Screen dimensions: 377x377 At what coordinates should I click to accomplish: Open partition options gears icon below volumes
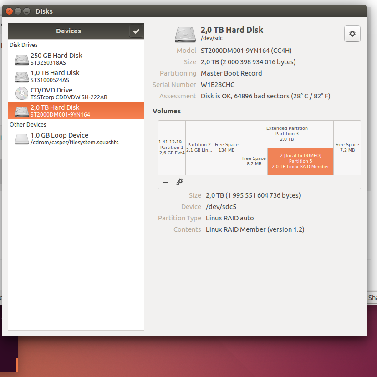179,182
